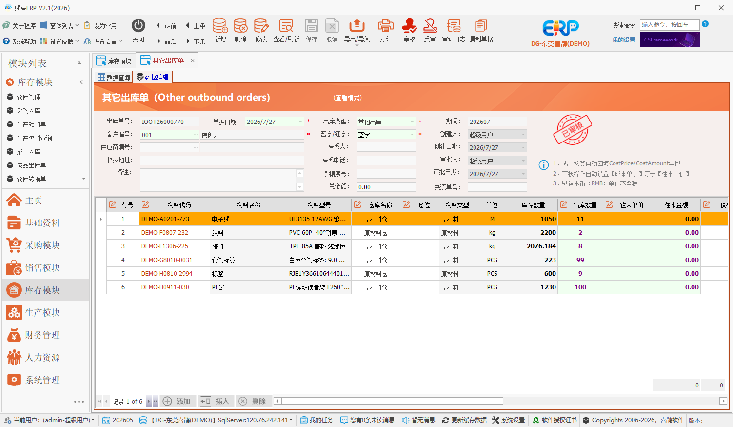Switch to the 数据查询 tab
The height and width of the screenshot is (427, 733).
pos(114,77)
